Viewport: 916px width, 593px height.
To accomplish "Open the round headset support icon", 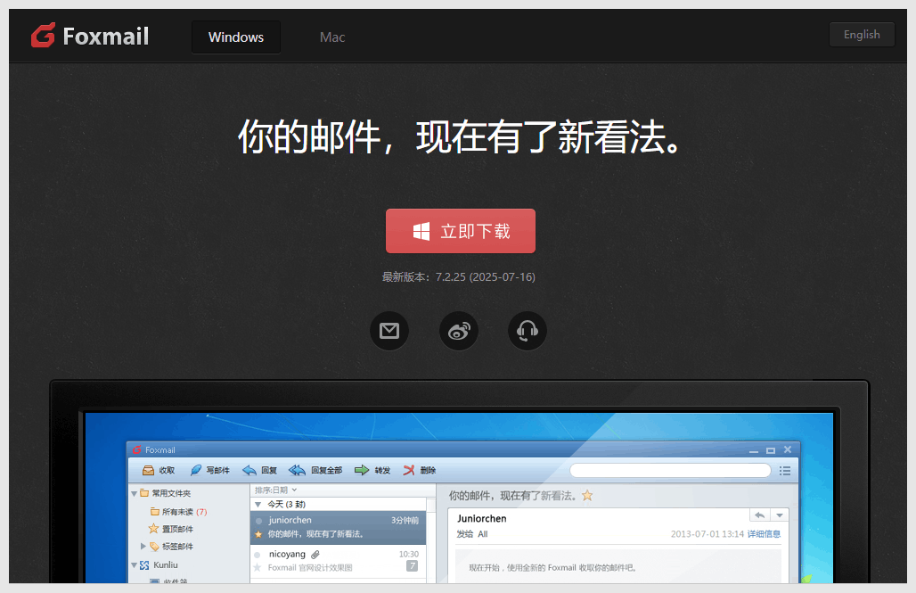I will [x=528, y=331].
